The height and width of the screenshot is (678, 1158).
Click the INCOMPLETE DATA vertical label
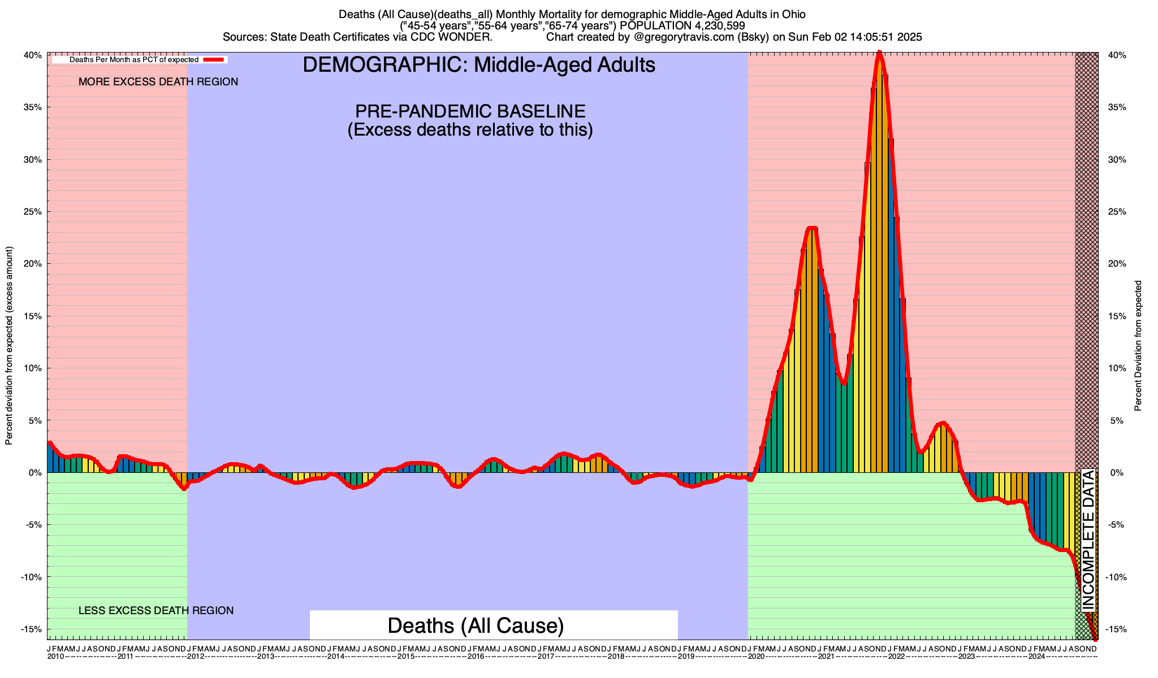click(1088, 540)
